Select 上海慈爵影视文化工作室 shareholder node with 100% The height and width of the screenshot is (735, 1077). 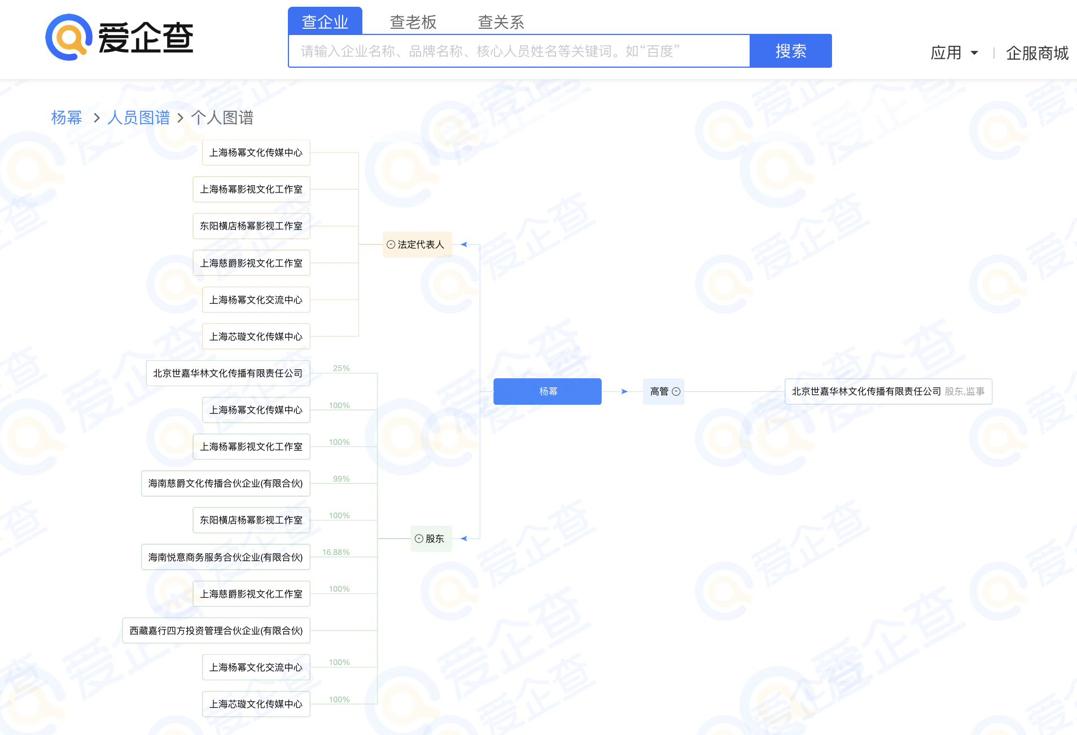[x=252, y=594]
